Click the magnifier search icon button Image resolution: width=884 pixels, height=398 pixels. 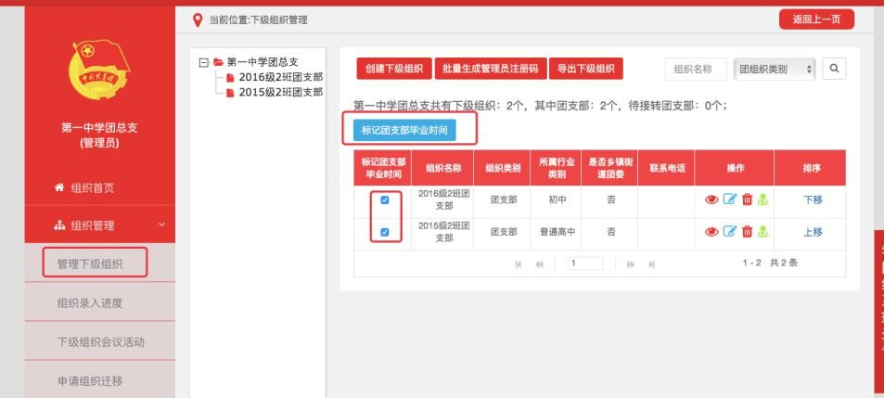point(834,69)
